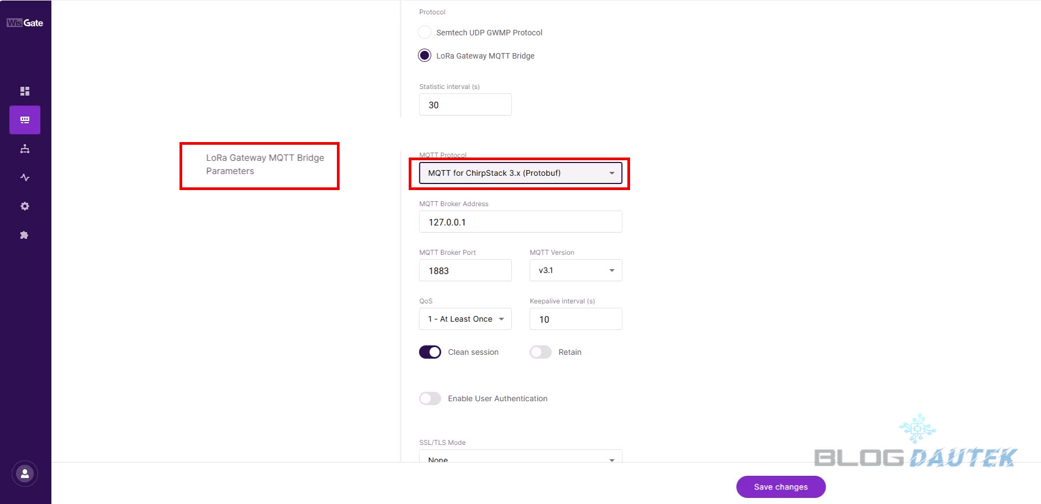Open the QoS dropdown
1041x504 pixels.
pos(465,319)
